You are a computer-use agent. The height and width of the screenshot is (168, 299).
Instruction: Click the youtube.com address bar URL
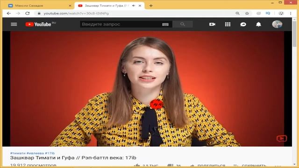click(x=76, y=14)
